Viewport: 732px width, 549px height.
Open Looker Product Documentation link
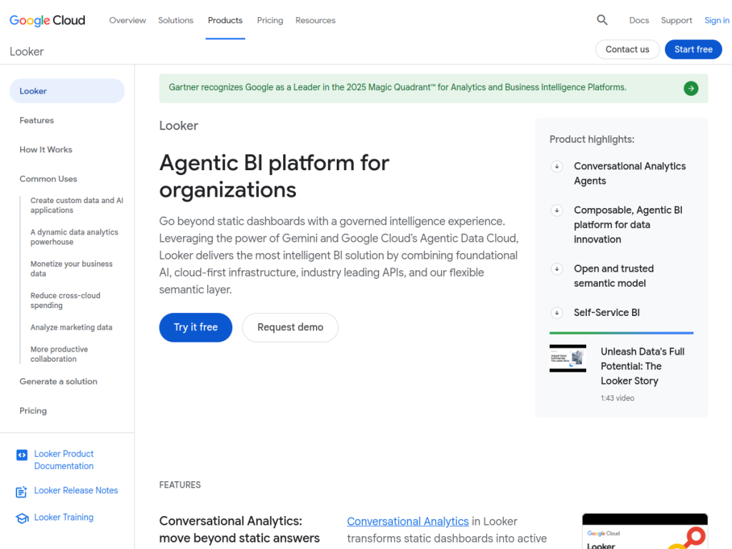(x=64, y=460)
